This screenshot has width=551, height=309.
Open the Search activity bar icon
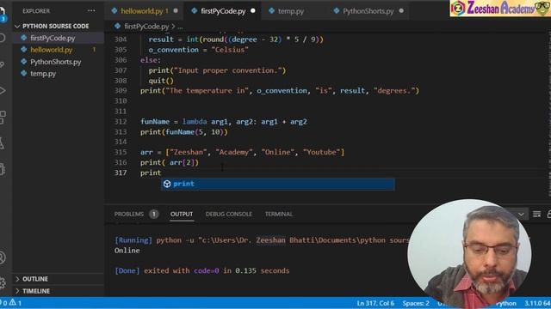2,38
